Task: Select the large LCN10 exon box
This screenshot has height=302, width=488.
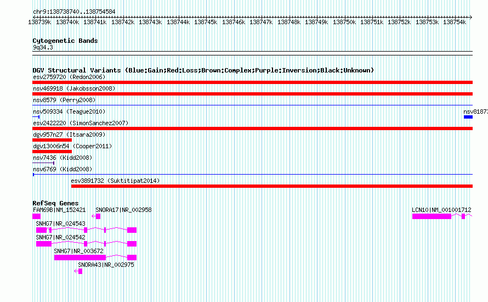Action: click(432, 216)
